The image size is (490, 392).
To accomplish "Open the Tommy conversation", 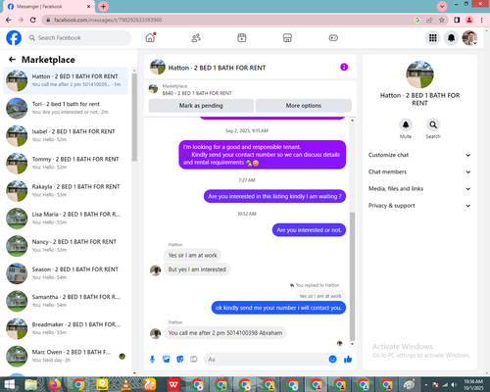I will click(66, 163).
